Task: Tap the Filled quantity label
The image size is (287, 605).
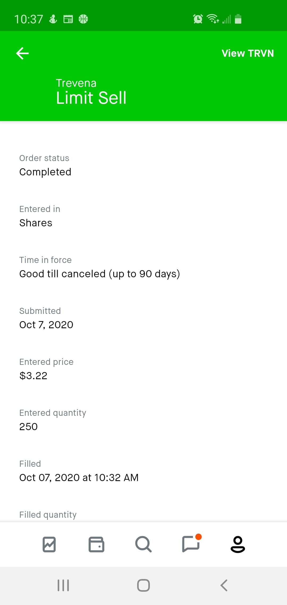Action: coord(48,515)
